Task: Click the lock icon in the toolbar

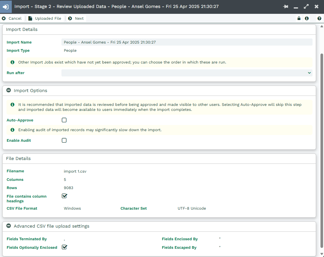Action: click(299, 19)
